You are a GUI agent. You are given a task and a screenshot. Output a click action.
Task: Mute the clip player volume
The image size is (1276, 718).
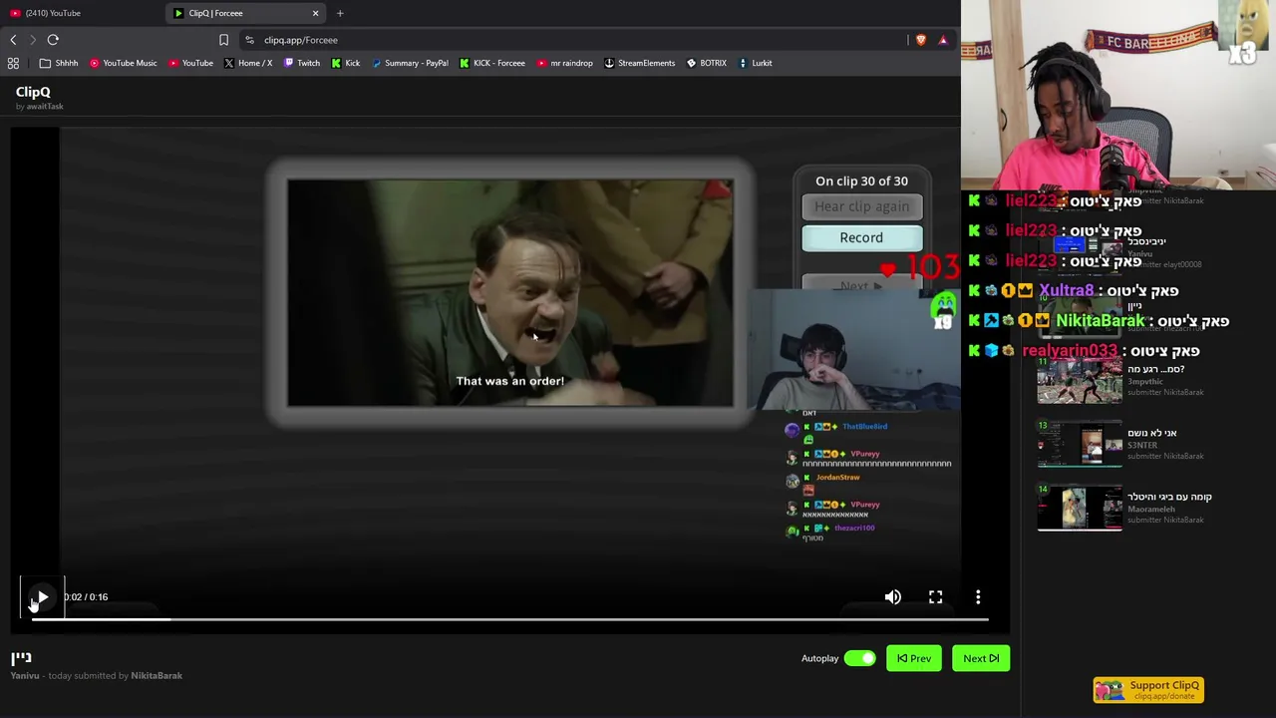click(x=893, y=597)
